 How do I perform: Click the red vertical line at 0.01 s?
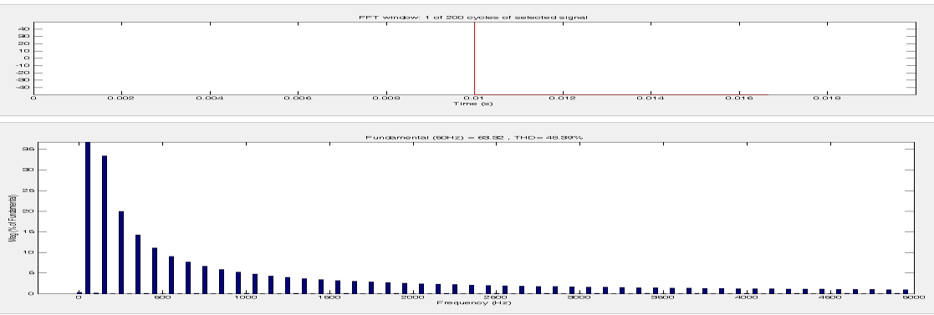point(474,58)
